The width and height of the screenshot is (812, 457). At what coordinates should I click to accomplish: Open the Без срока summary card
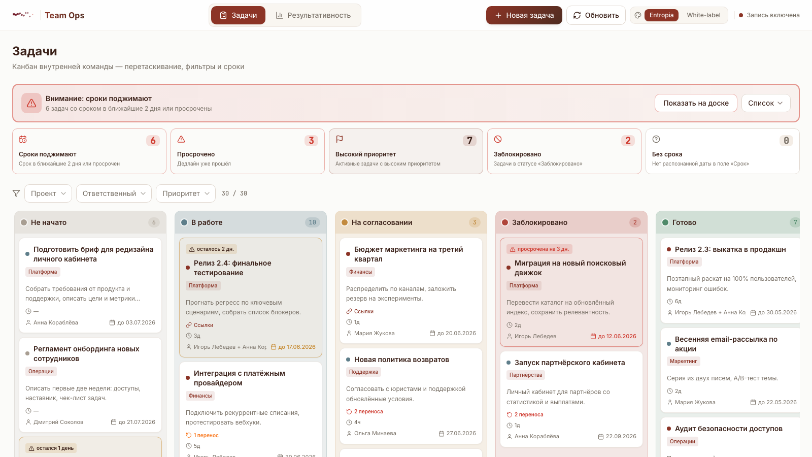tap(723, 151)
